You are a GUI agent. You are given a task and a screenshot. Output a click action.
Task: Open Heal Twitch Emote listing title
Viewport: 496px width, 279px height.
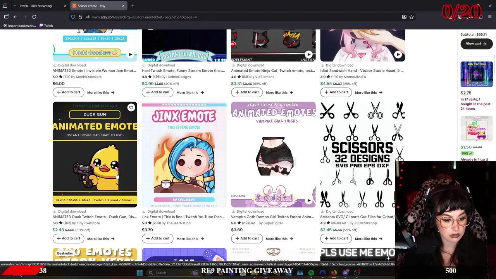tap(183, 71)
